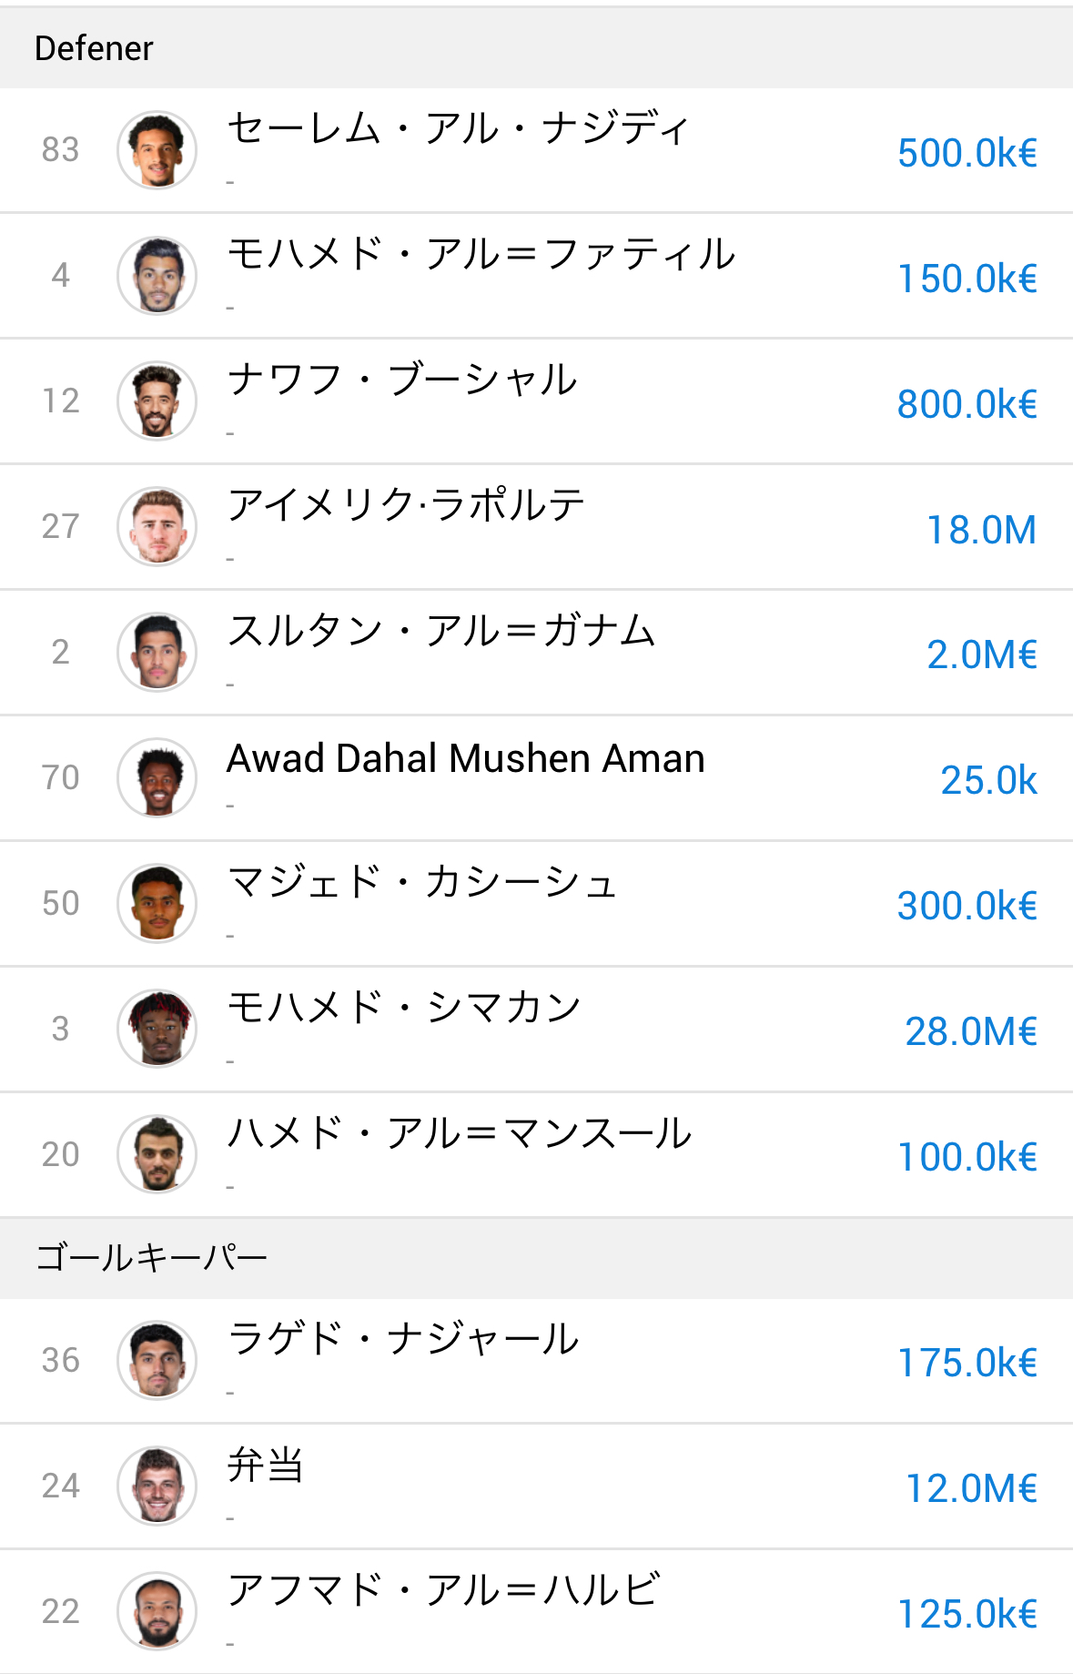This screenshot has height=1674, width=1073.
Task: Open モハメド・アル＝ファティル player photo
Action: pos(157,276)
